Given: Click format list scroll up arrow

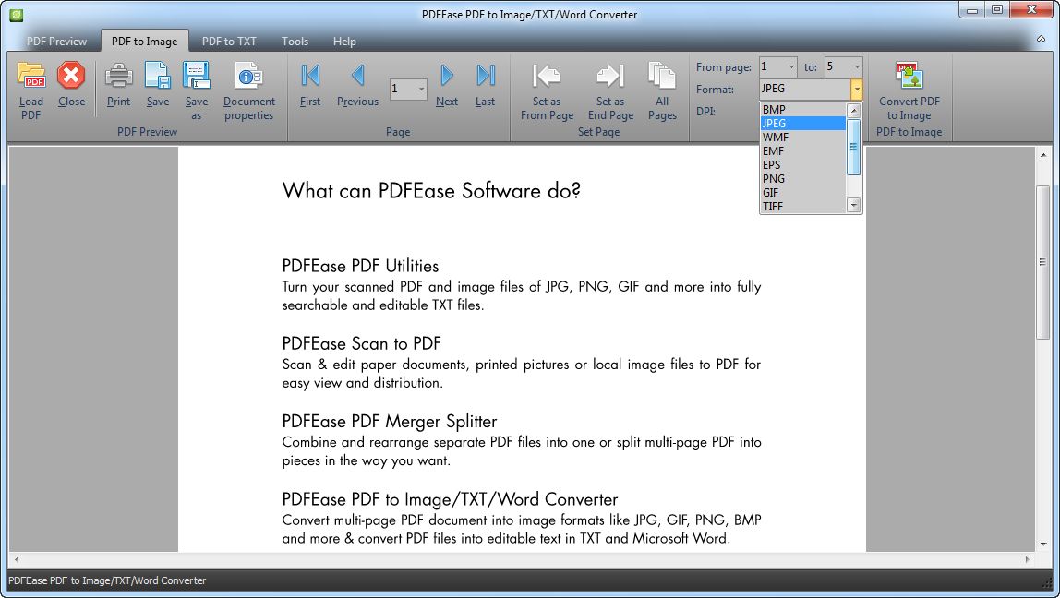Looking at the screenshot, I should pyautogui.click(x=854, y=111).
